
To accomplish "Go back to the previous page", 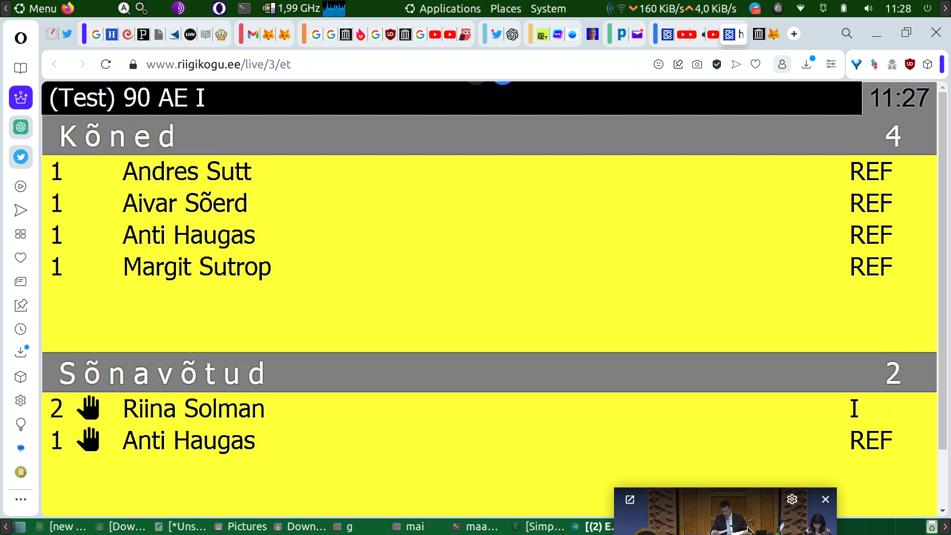I will click(55, 64).
